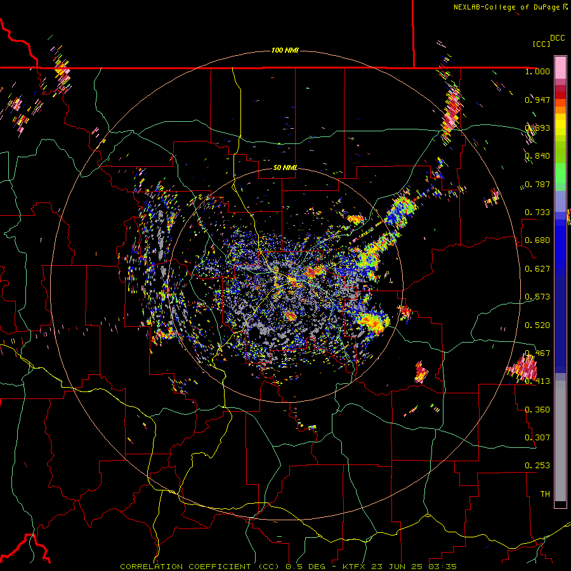Select the 0.573 value on color scale

(537, 297)
